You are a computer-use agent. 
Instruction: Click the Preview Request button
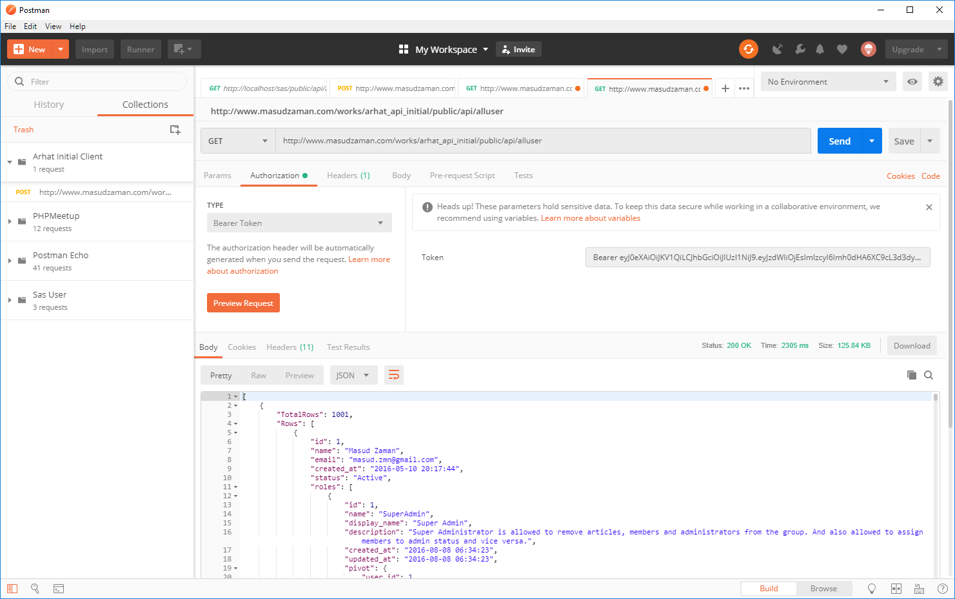pyautogui.click(x=243, y=303)
